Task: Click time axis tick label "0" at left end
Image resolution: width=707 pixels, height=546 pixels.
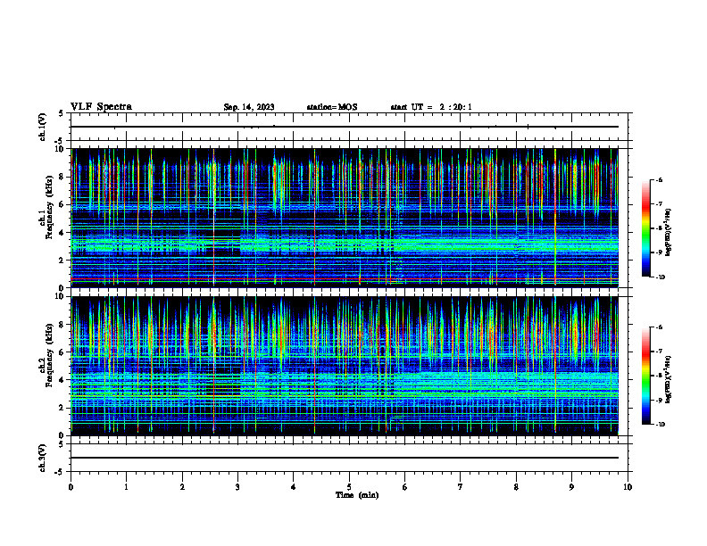Action: [x=71, y=487]
